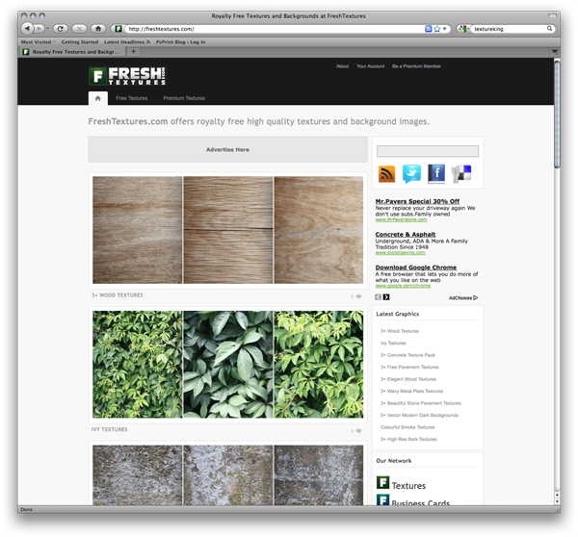
Task: Open Colourful Smoke Textures link
Action: click(407, 427)
